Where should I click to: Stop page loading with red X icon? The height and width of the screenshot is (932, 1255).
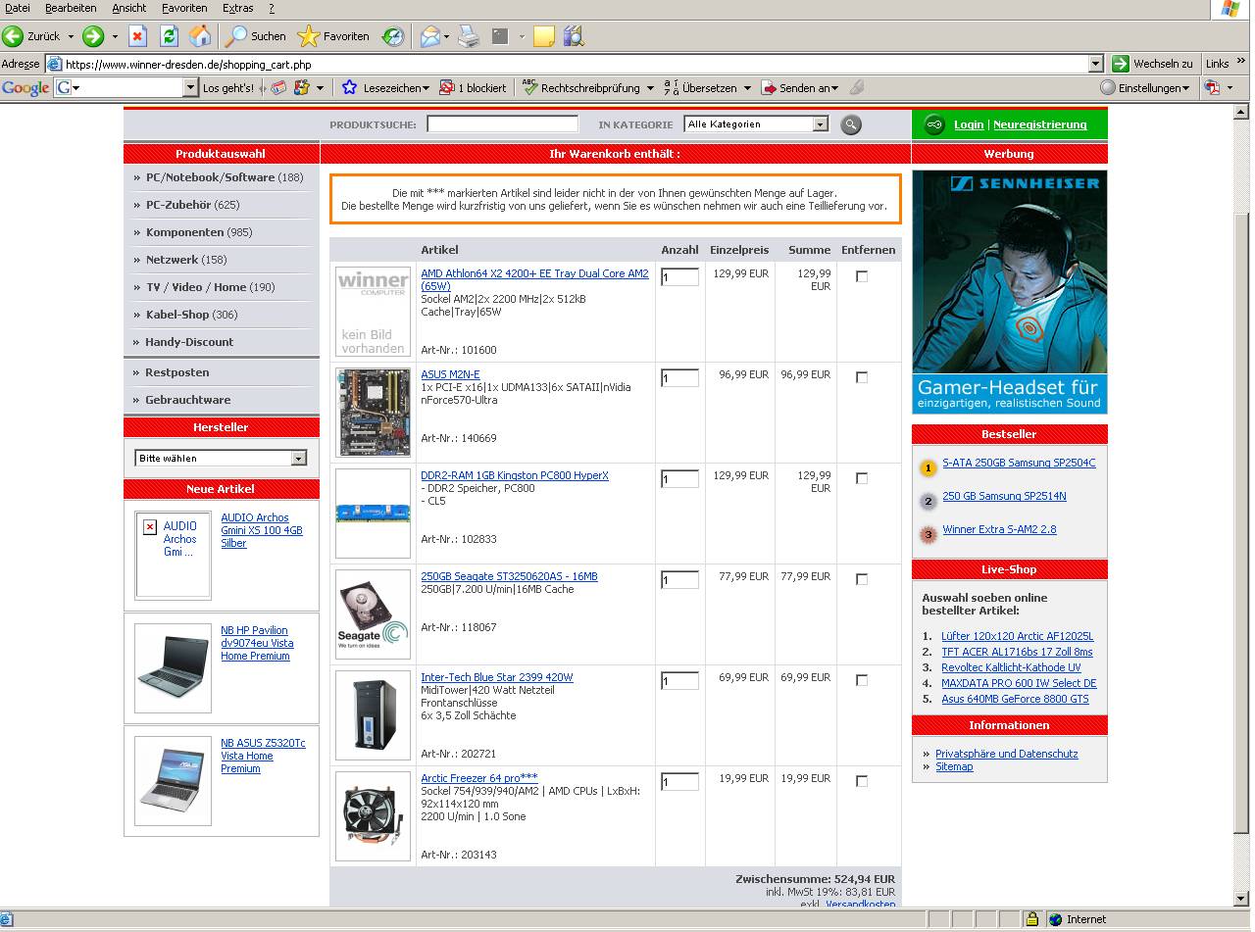point(138,36)
